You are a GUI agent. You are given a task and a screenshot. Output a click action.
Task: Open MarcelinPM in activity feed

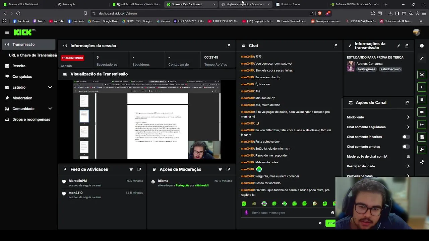point(78,181)
